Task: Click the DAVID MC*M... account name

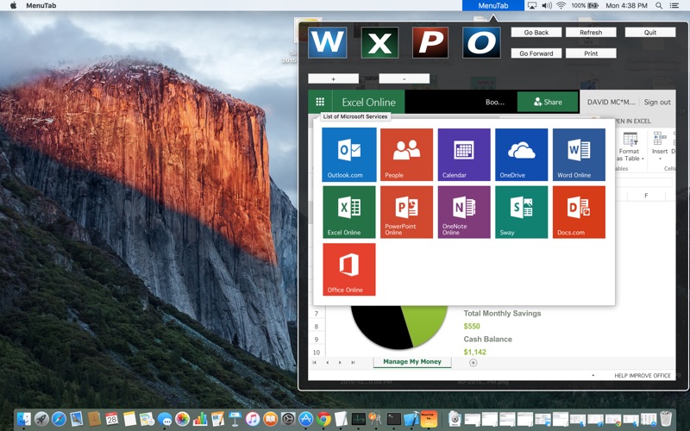Action: click(611, 102)
